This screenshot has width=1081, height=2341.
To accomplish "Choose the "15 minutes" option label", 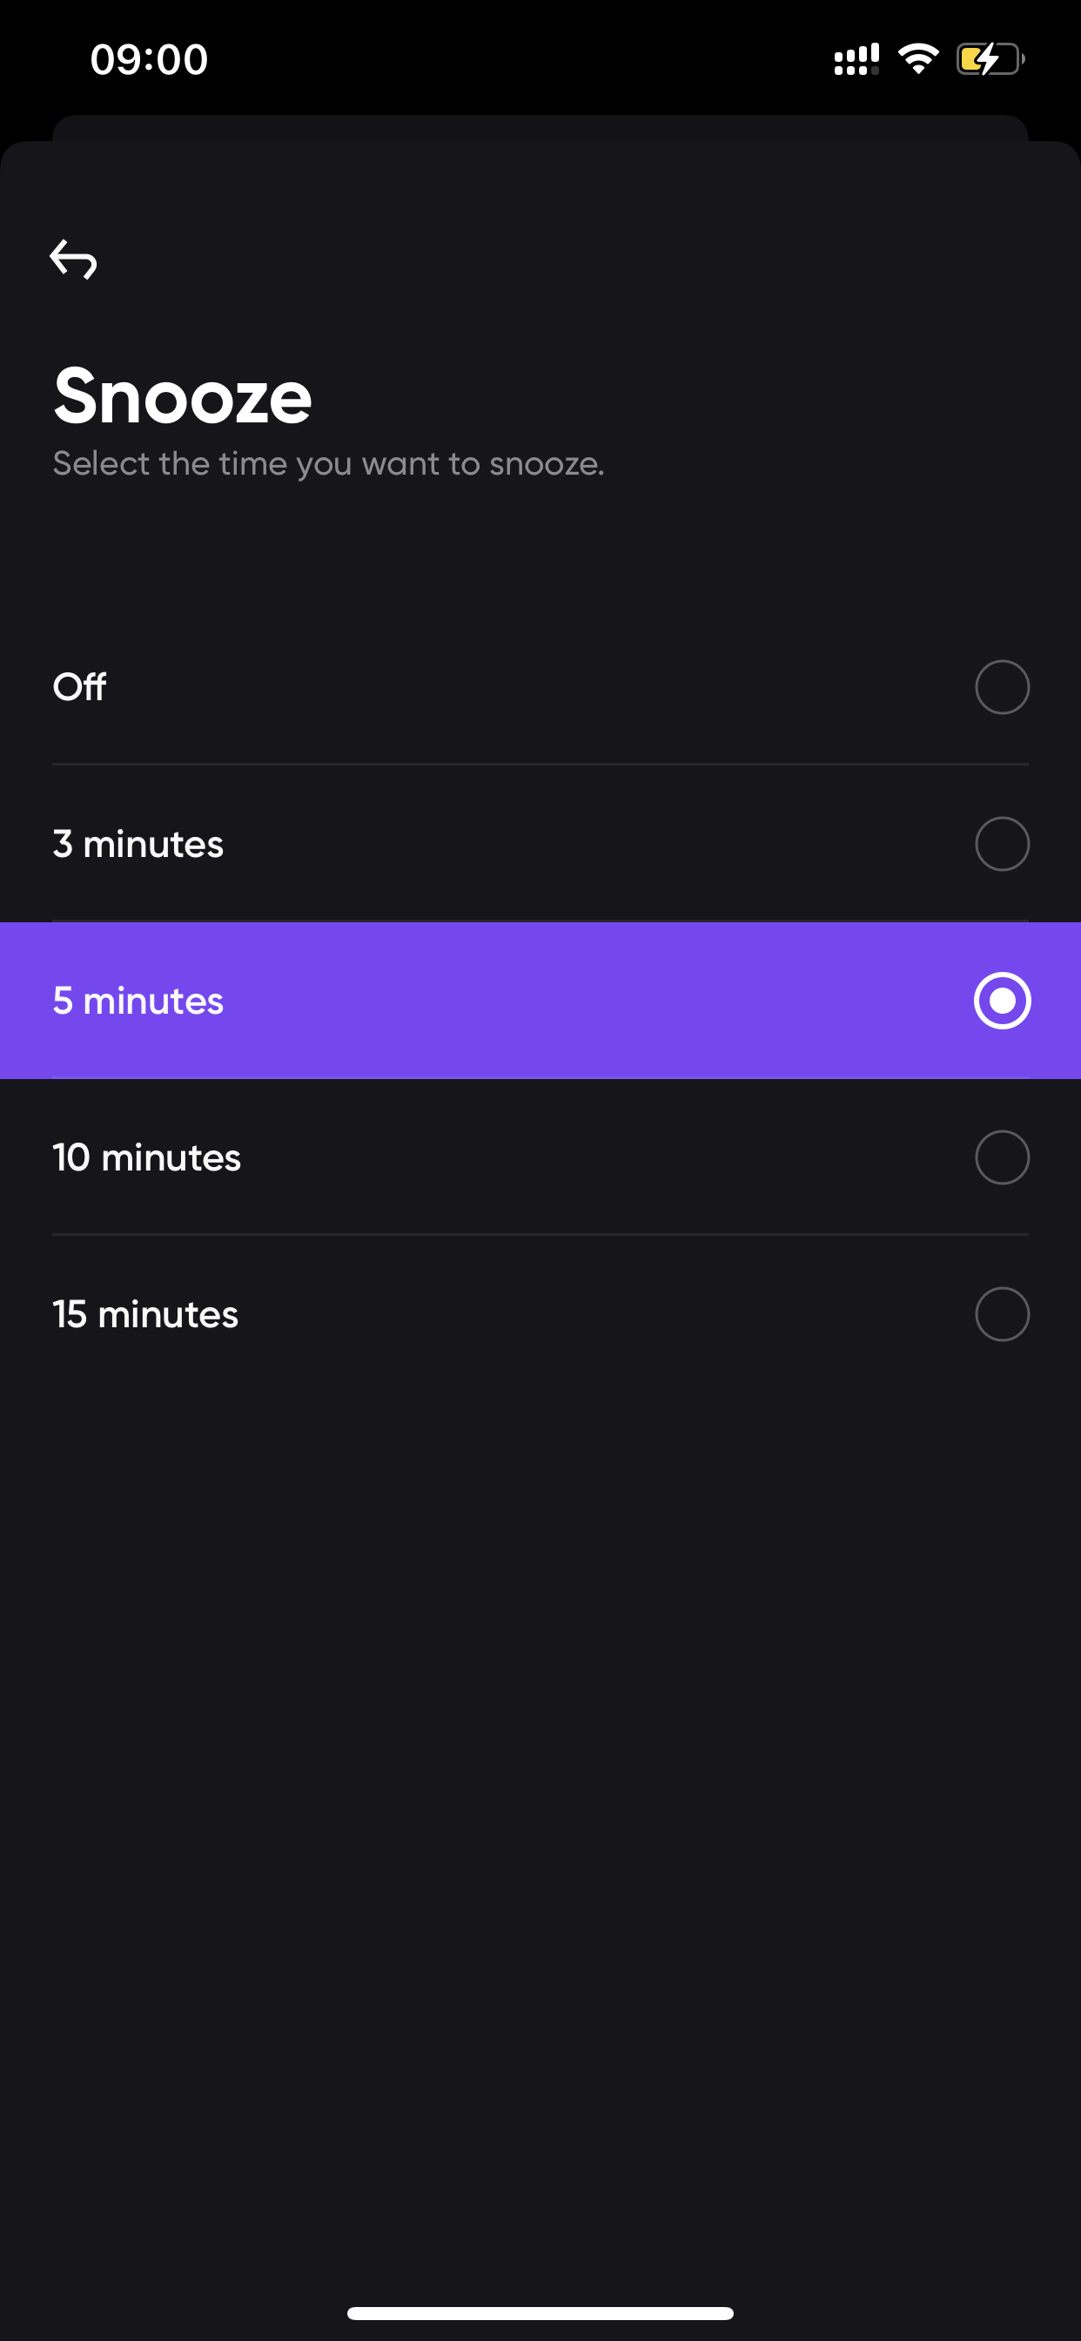I will [x=145, y=1314].
